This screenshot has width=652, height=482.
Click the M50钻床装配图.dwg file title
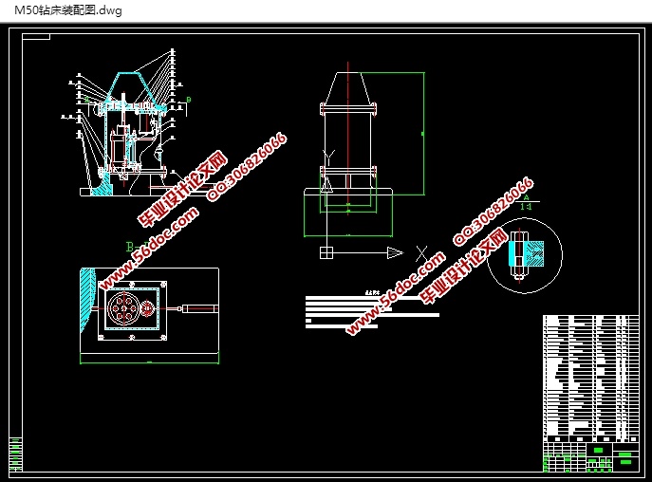click(x=55, y=10)
